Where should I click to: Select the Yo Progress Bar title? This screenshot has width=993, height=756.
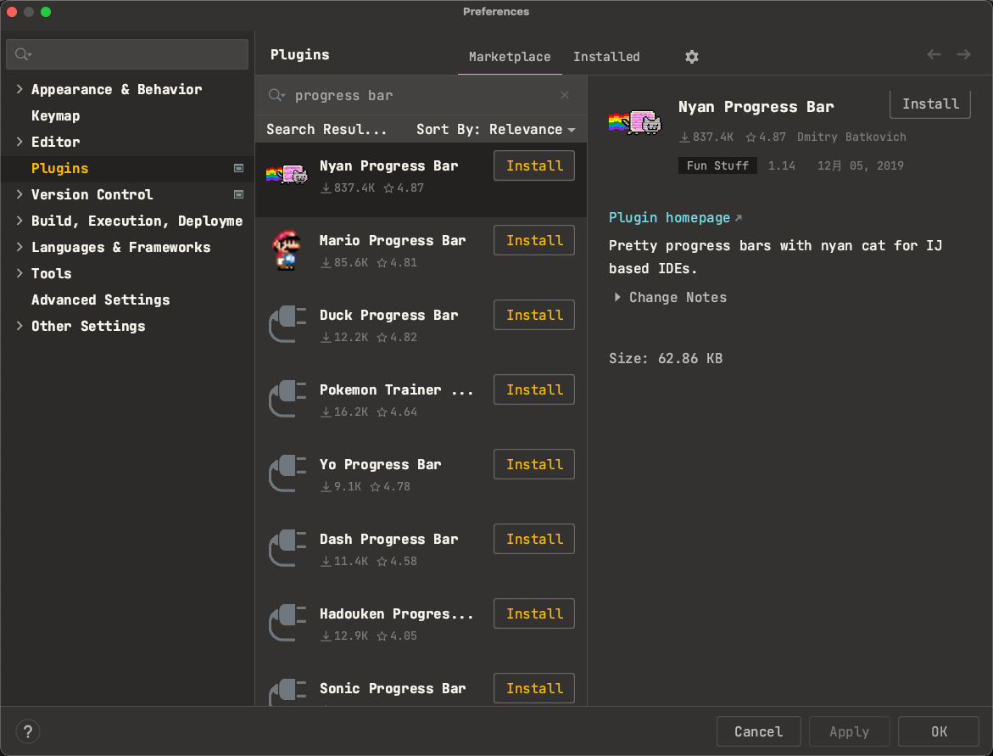pos(380,464)
